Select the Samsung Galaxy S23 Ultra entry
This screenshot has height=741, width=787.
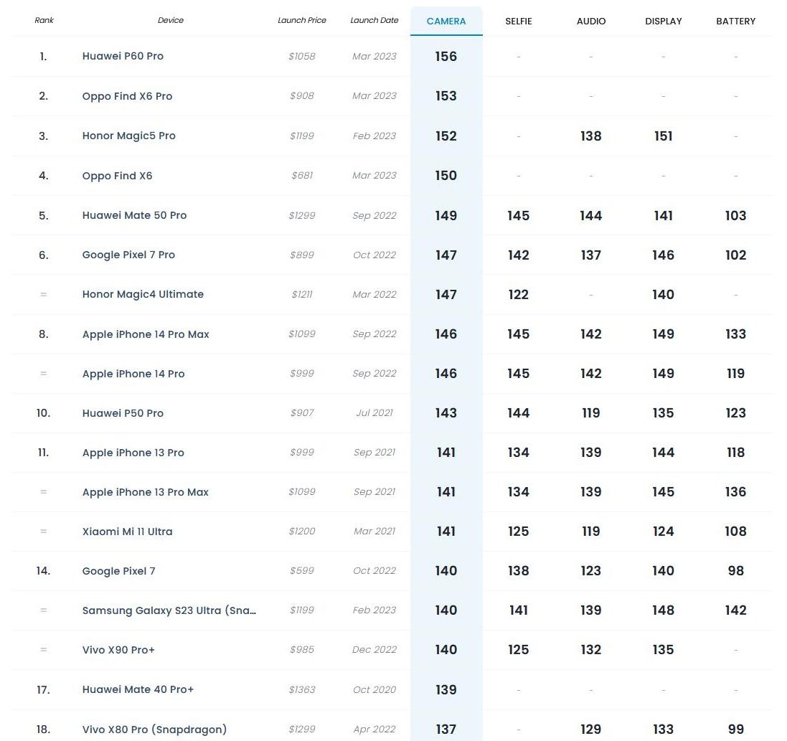pos(169,610)
